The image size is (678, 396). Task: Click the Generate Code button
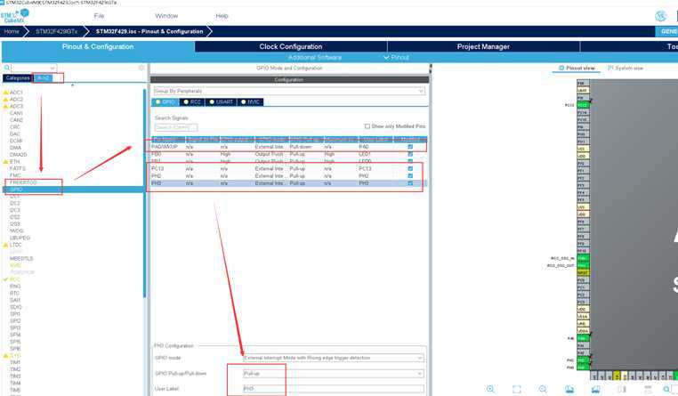(x=666, y=31)
